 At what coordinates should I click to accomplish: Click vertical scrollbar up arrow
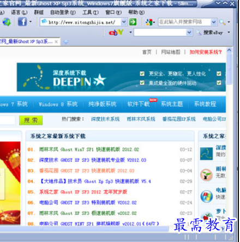pos(229,49)
